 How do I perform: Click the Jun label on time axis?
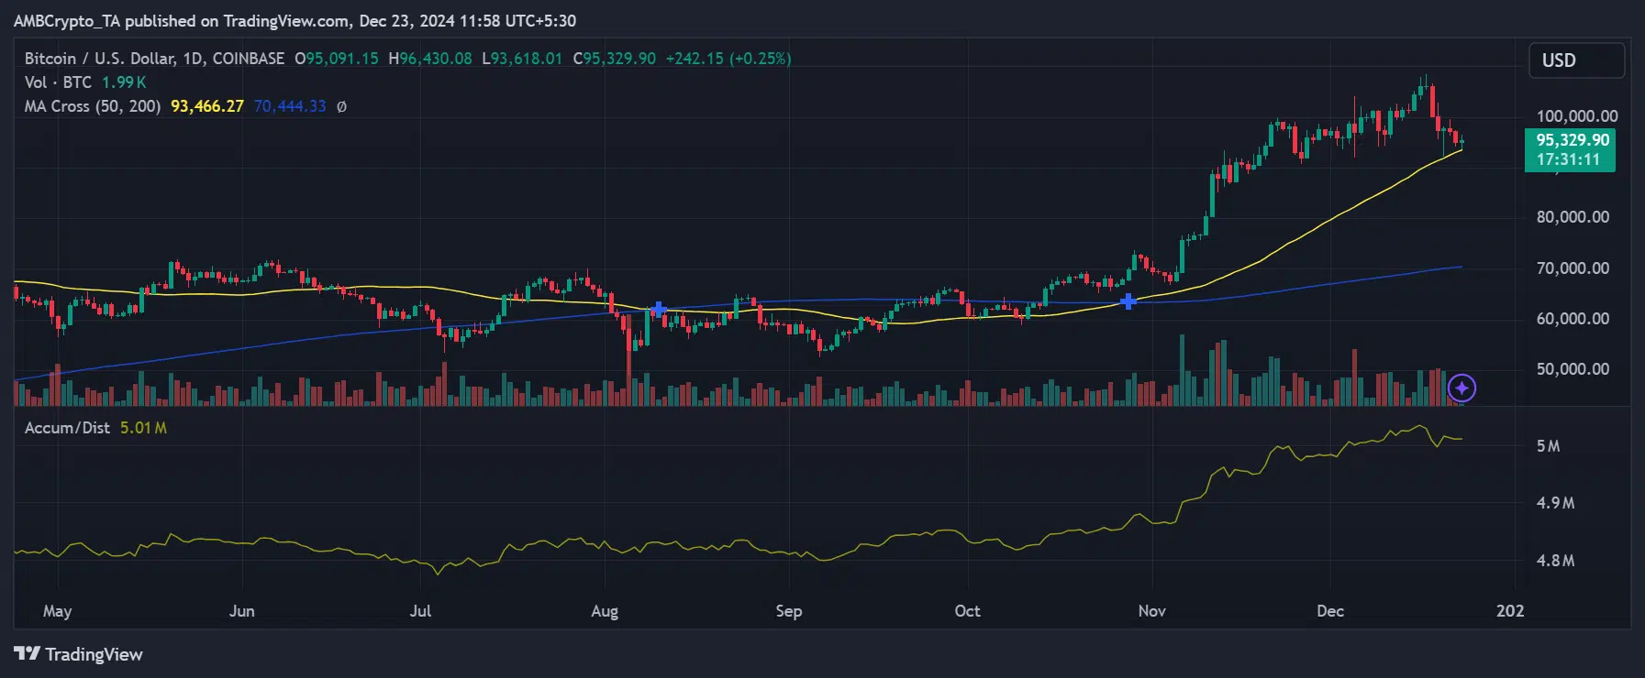click(241, 611)
